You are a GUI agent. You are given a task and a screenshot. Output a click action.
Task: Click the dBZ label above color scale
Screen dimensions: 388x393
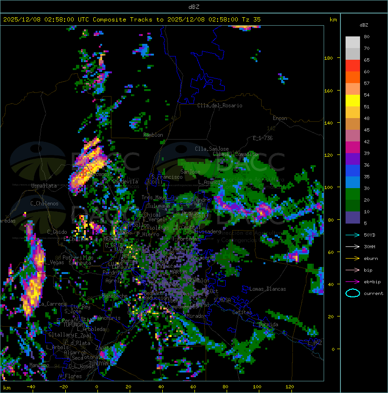[x=364, y=25]
